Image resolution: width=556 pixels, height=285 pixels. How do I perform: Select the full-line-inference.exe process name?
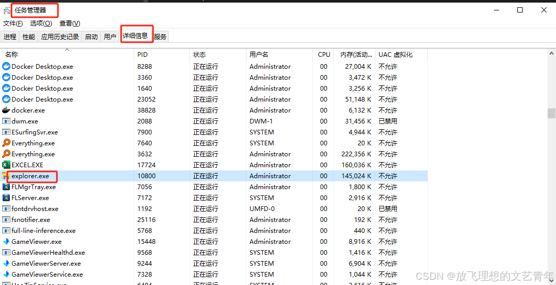[x=44, y=230]
